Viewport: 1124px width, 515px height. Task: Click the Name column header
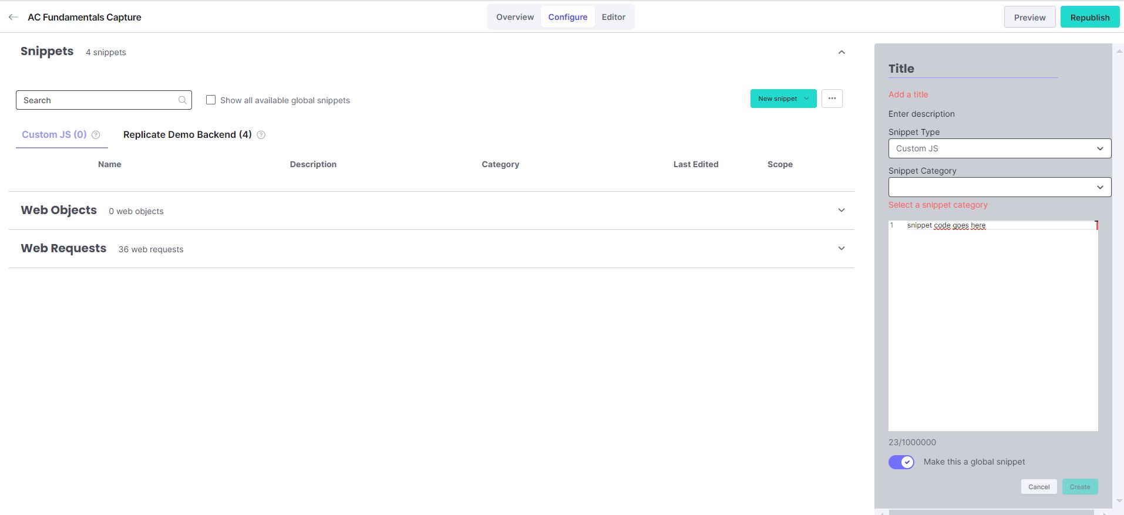click(x=110, y=164)
